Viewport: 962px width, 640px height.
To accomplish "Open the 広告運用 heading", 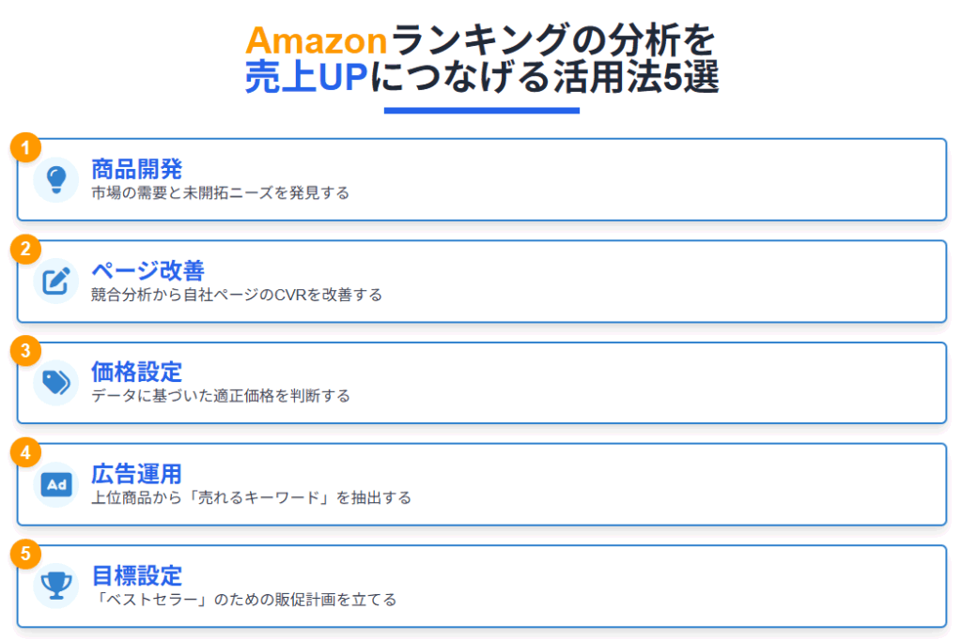I will pyautogui.click(x=136, y=474).
